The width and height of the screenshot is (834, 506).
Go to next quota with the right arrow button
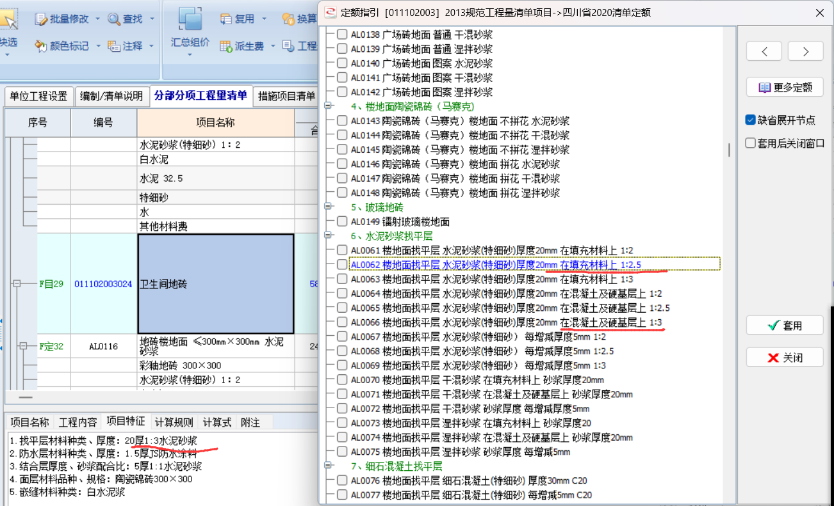(805, 51)
